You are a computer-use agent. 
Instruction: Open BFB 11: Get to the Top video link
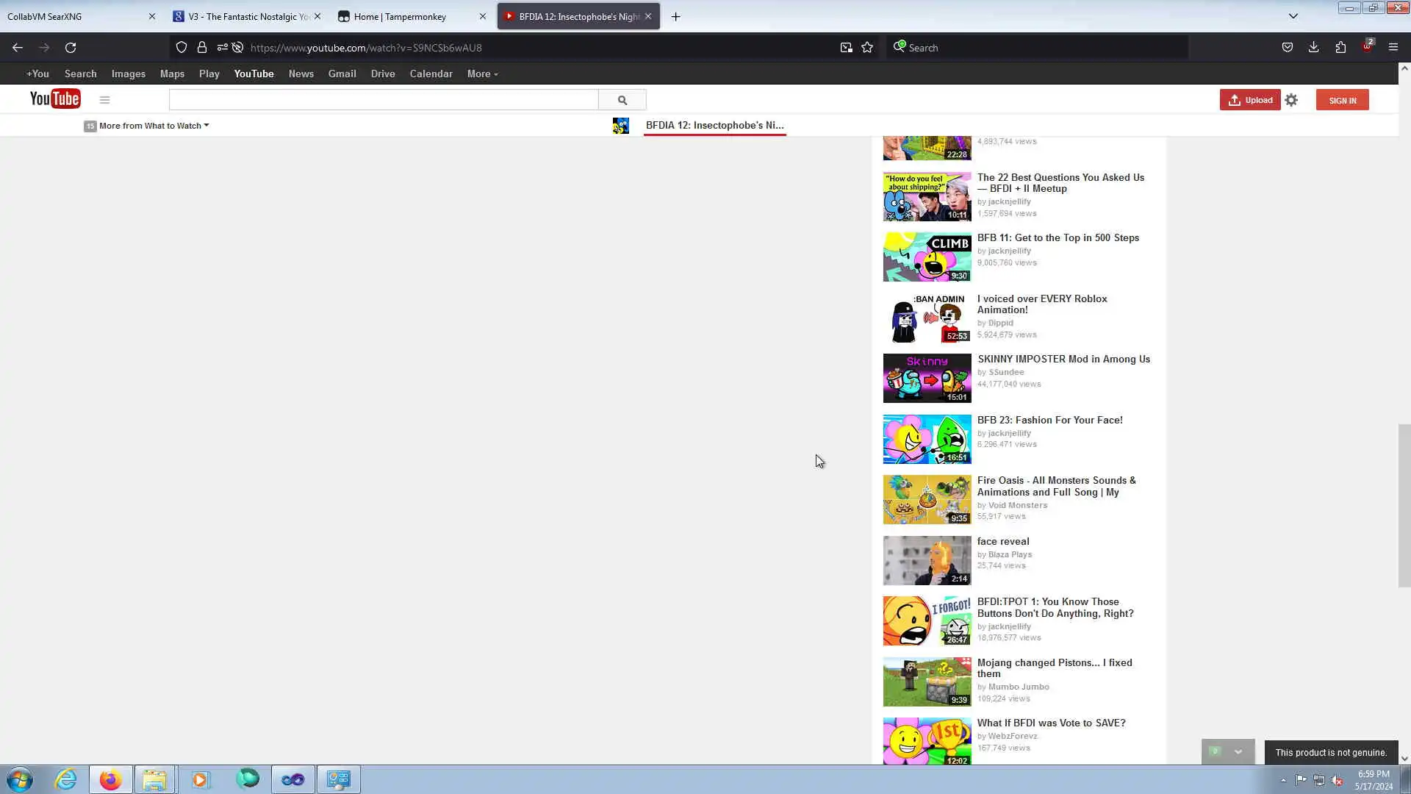[x=1058, y=238]
